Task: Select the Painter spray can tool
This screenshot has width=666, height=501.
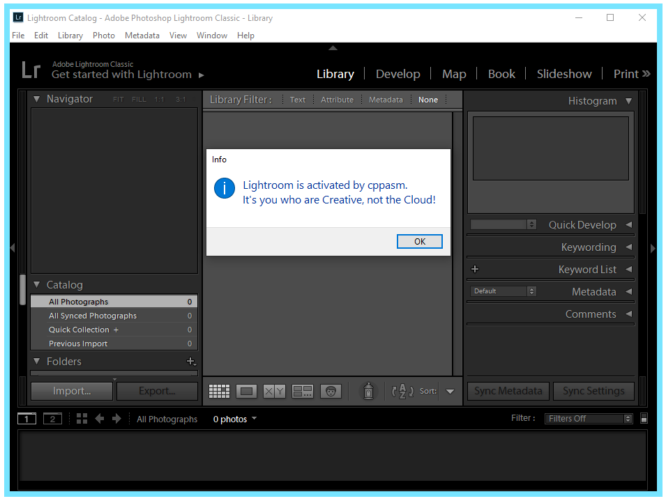Action: tap(368, 391)
